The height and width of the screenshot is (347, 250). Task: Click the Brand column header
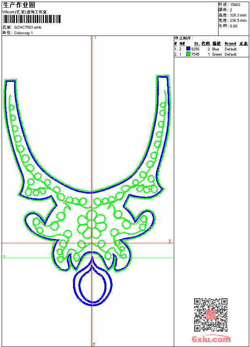[x=230, y=44]
